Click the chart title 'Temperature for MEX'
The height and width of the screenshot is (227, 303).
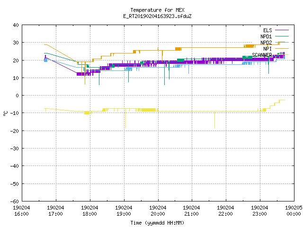(157, 10)
